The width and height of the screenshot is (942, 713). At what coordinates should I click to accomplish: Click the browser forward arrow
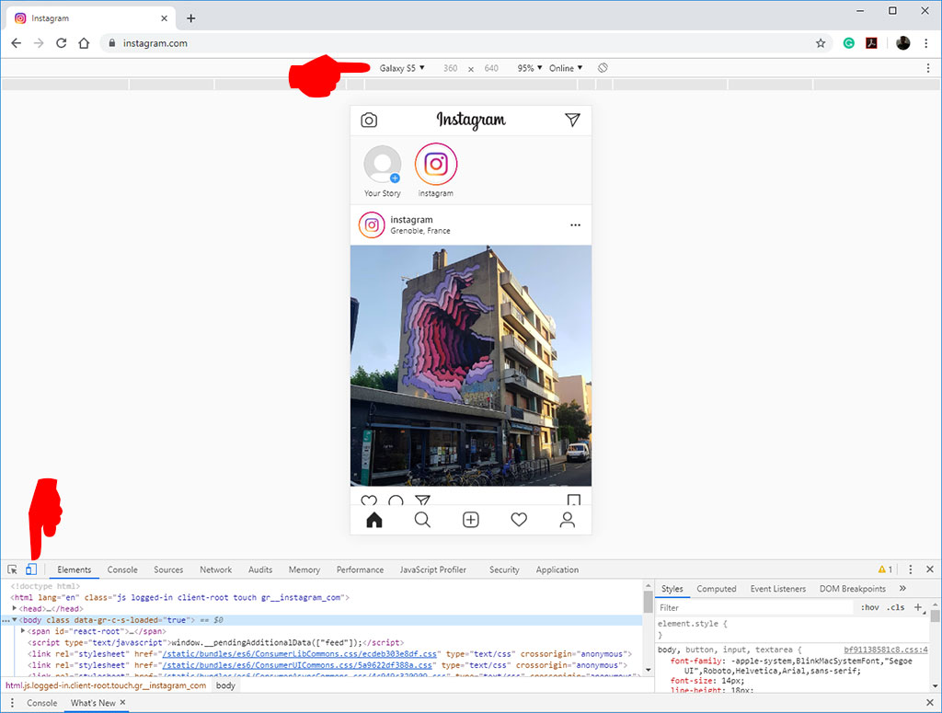39,43
